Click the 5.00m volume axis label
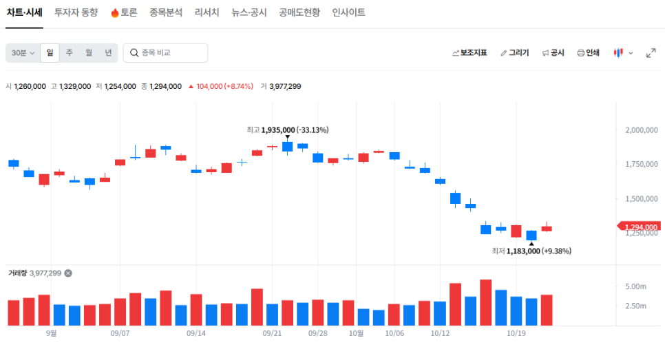Screen dimensions: 665x345 tap(635, 286)
